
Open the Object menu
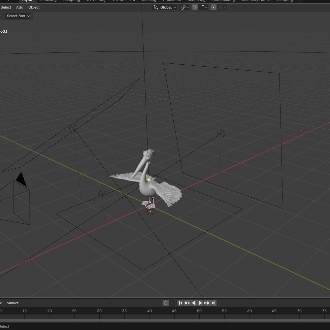pos(34,7)
